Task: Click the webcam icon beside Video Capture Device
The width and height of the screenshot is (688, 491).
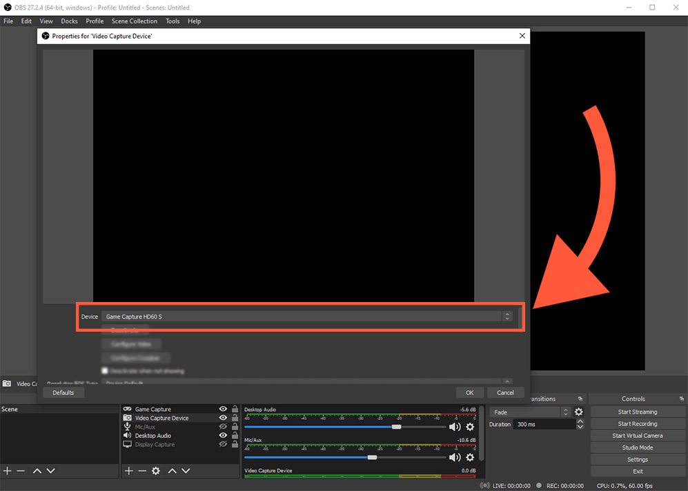Action: click(x=127, y=417)
